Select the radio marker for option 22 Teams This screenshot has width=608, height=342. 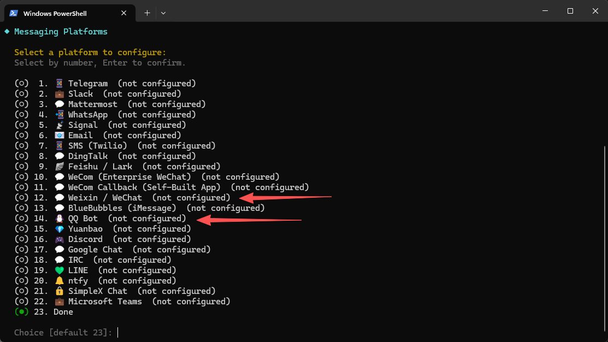(22, 301)
